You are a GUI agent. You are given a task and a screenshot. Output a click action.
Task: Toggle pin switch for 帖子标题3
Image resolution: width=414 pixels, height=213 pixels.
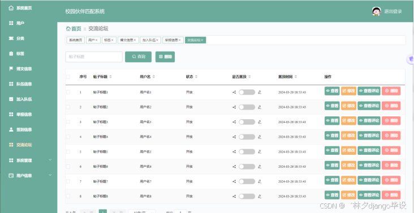[x=247, y=122]
